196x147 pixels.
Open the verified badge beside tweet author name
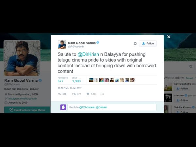point(98,42)
